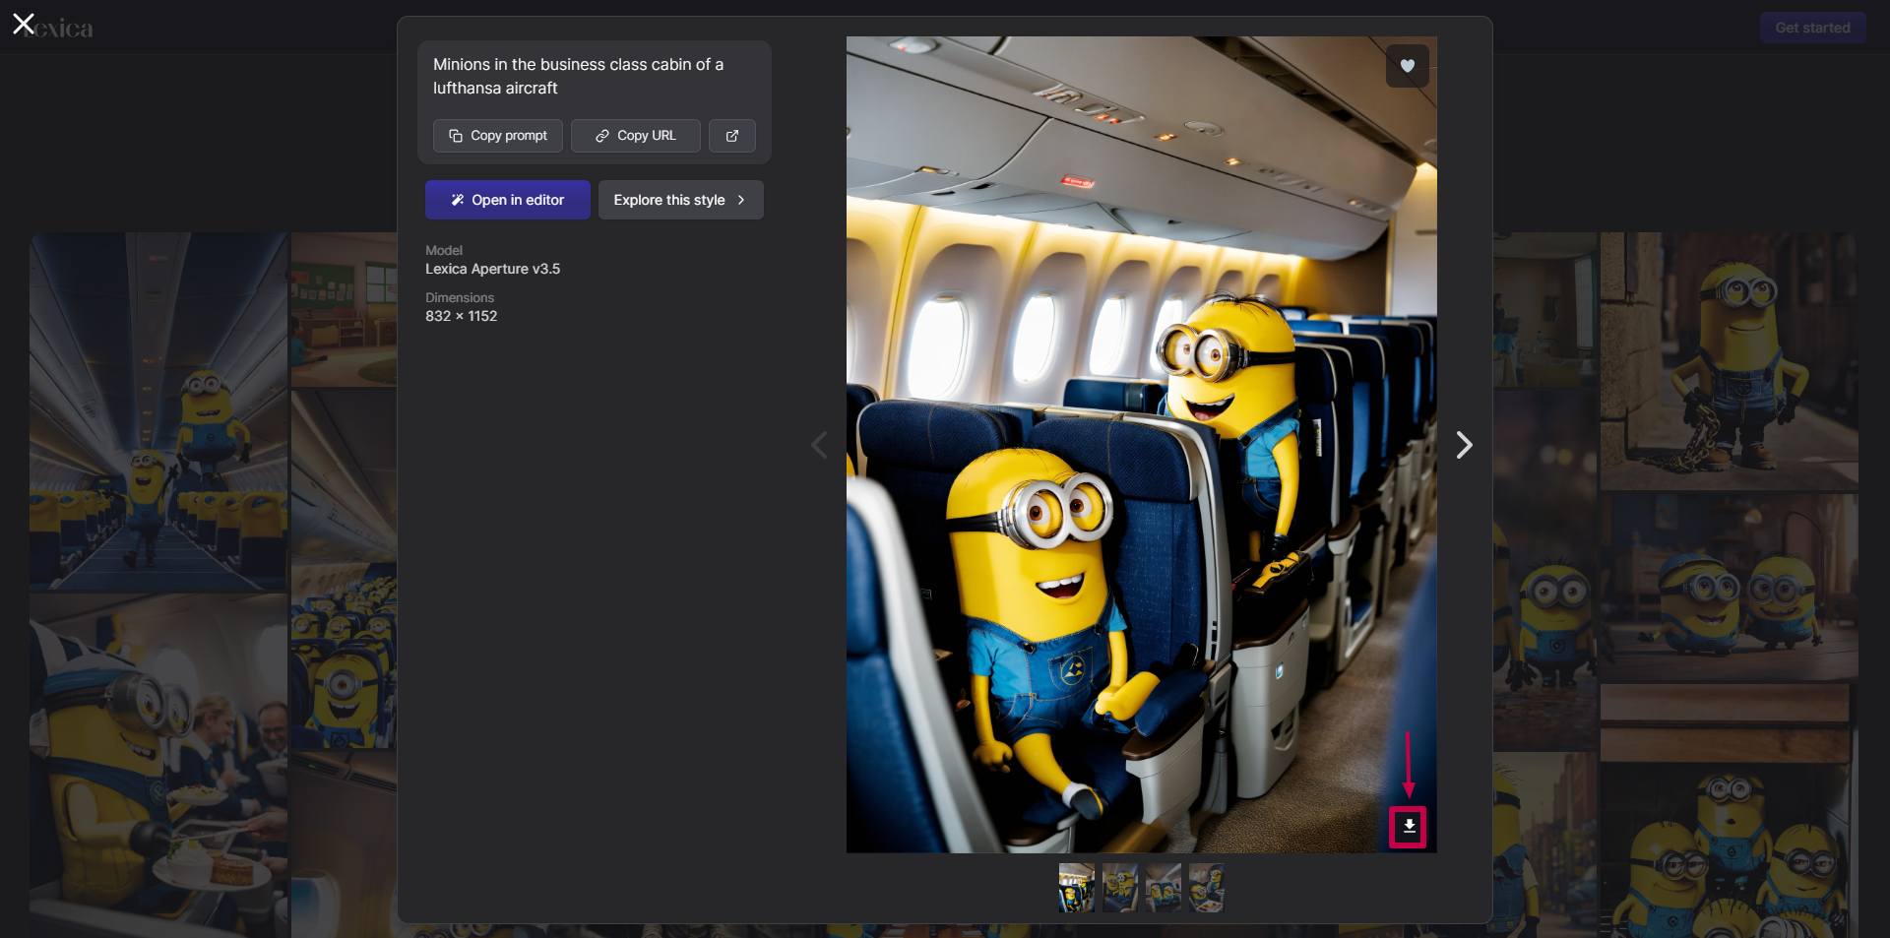Open the Minion in airplane aisle image
The width and height of the screenshot is (1890, 938).
click(x=158, y=411)
